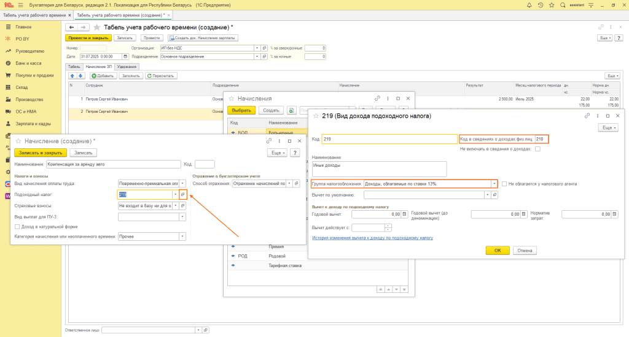Click Отмена in 219 income window
The image size is (629, 337).
pyautogui.click(x=525, y=250)
